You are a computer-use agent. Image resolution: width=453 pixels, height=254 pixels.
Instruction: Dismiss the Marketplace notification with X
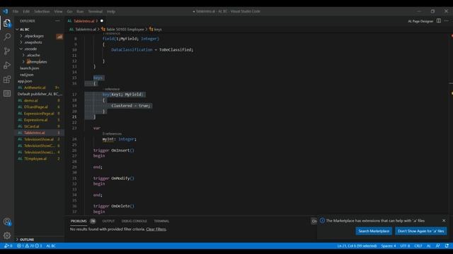444,221
